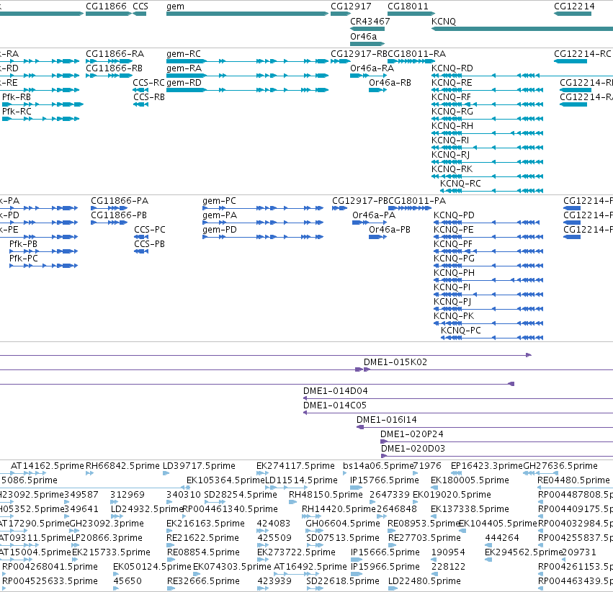The height and width of the screenshot is (592, 613).
Task: Select the KCNQ-RI transcript
Action: pos(487,148)
